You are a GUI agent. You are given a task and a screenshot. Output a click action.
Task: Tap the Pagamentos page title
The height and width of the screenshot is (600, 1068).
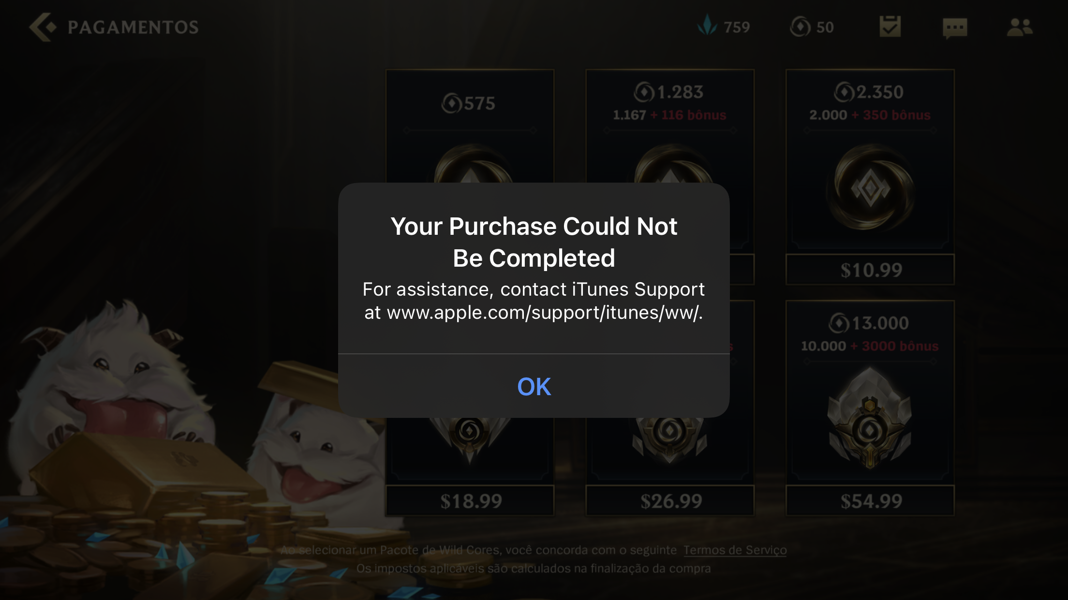point(133,27)
